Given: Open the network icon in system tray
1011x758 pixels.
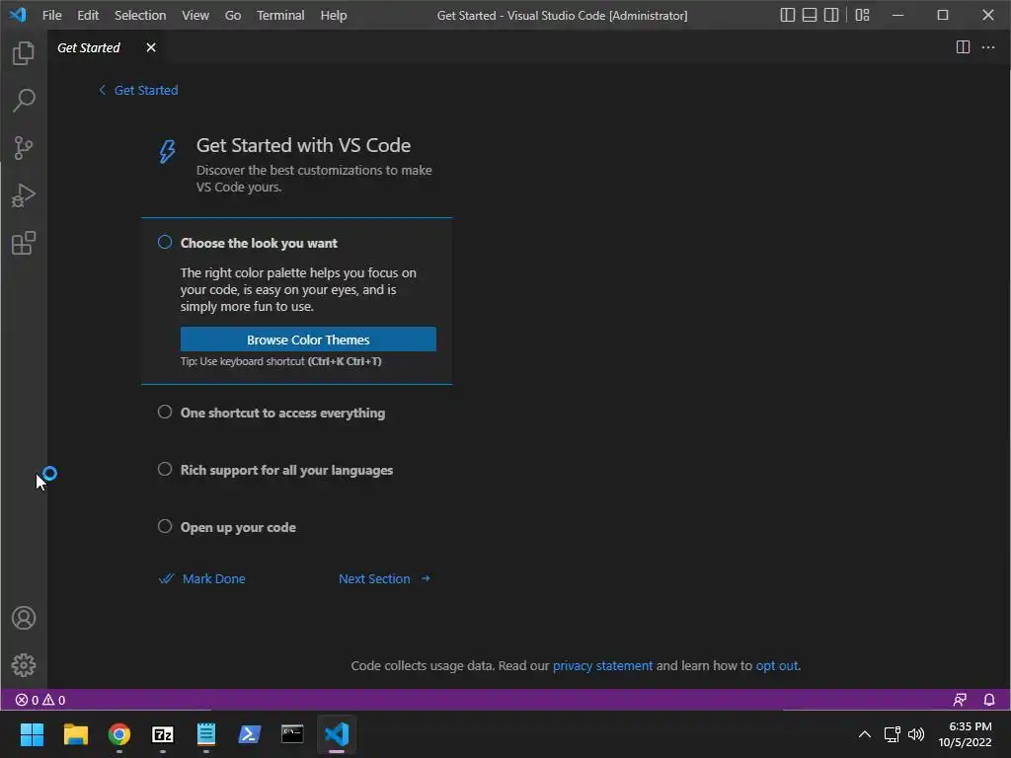Looking at the screenshot, I should pyautogui.click(x=892, y=734).
